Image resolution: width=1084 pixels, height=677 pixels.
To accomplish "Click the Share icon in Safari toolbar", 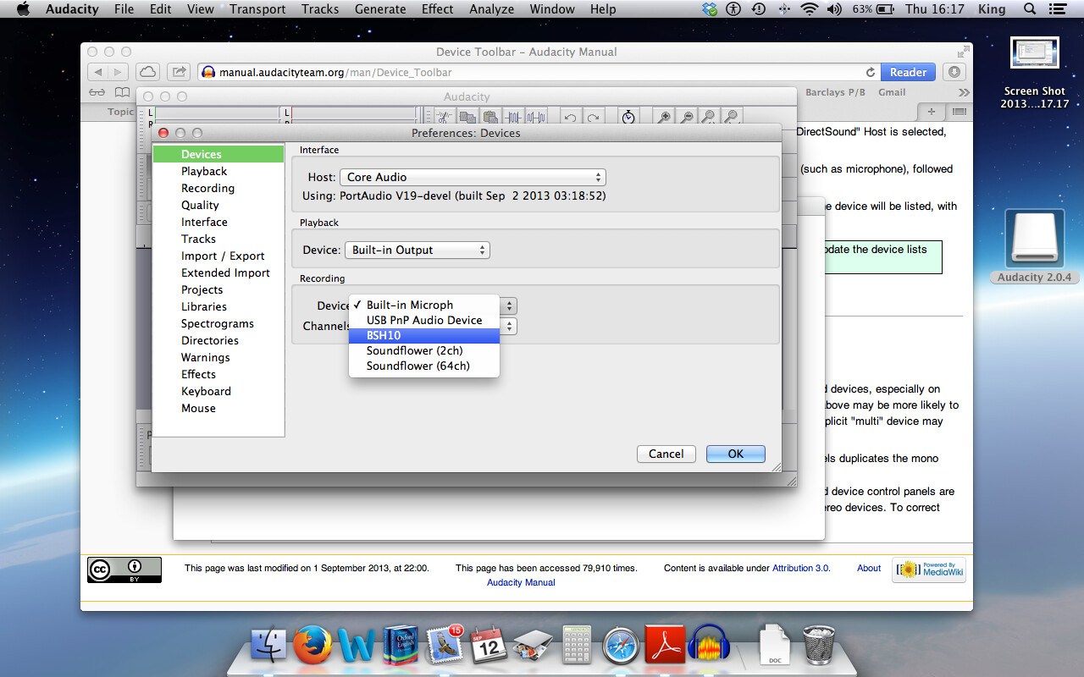I will click(x=179, y=72).
